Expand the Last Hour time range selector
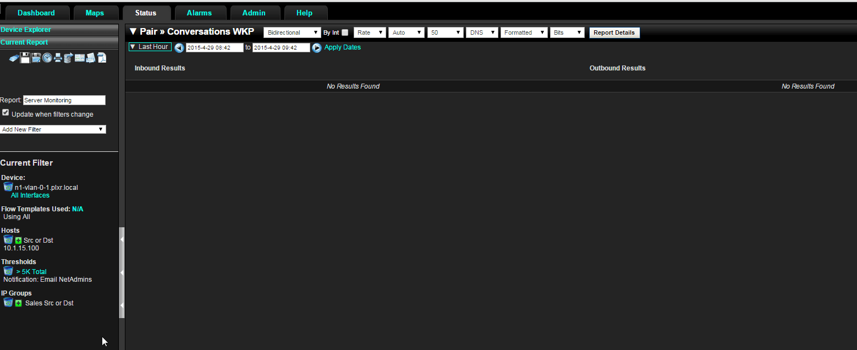 click(150, 47)
